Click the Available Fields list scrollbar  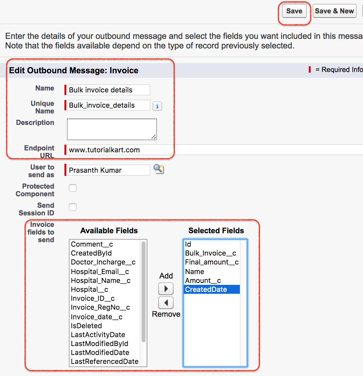pos(144,292)
